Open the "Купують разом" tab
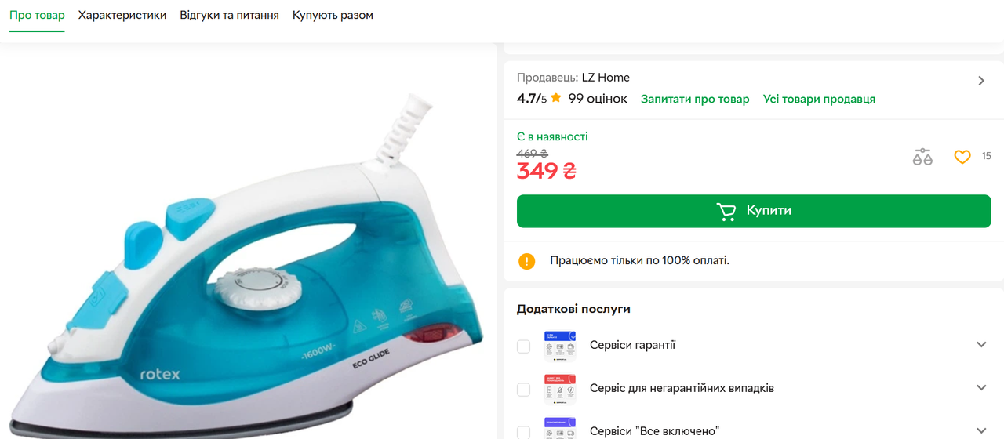The image size is (1004, 439). coord(333,15)
